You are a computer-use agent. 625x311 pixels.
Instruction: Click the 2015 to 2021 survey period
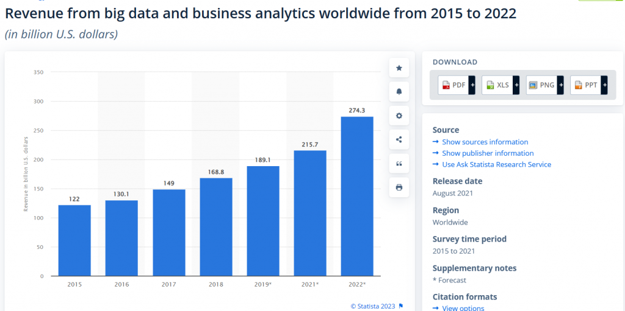(453, 251)
